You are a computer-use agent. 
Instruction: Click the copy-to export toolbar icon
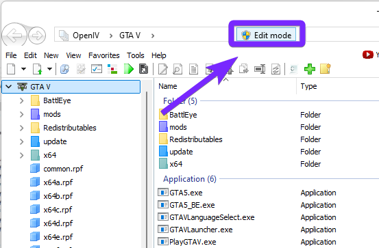click(244, 69)
